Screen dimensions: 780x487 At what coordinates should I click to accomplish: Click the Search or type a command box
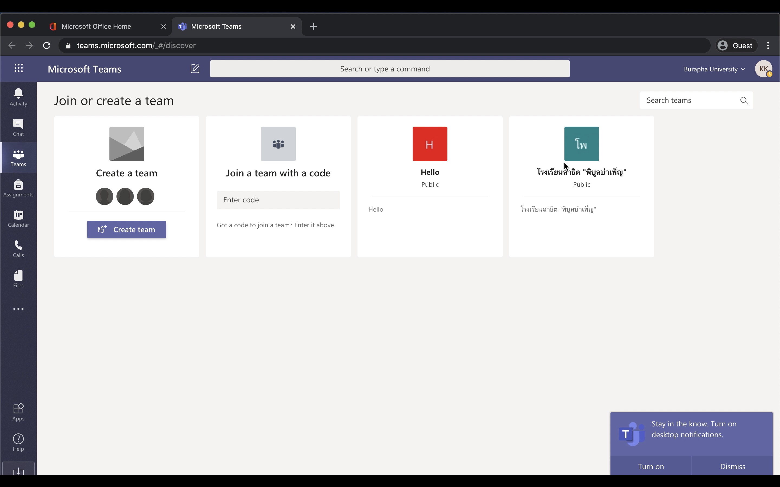point(390,69)
